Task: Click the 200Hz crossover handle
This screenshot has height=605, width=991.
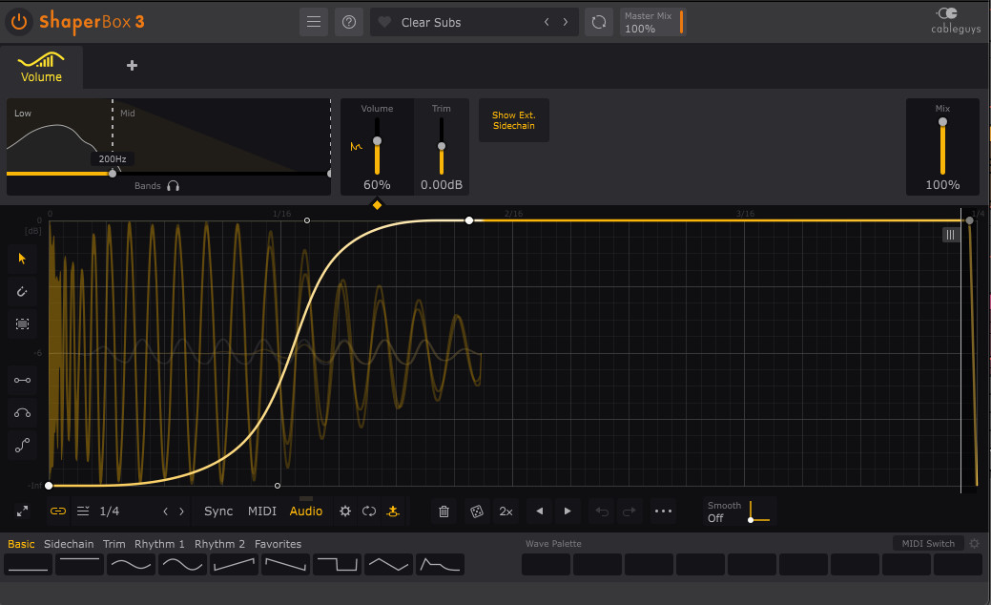Action: [x=113, y=174]
